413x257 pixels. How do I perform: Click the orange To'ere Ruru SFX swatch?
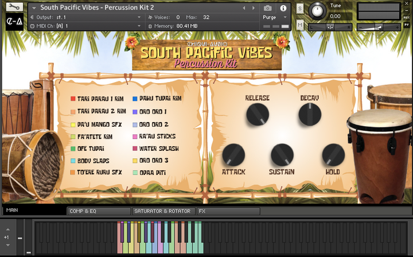(73, 173)
